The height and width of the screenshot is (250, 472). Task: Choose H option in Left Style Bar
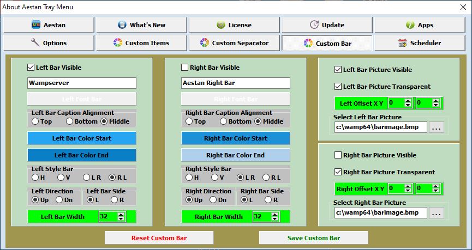[x=35, y=178]
